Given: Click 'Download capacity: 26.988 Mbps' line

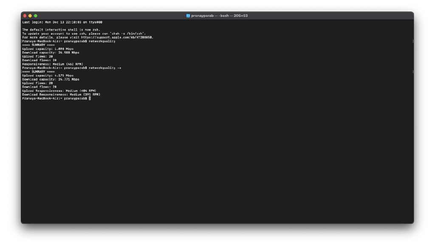Looking at the screenshot, I should [x=51, y=53].
